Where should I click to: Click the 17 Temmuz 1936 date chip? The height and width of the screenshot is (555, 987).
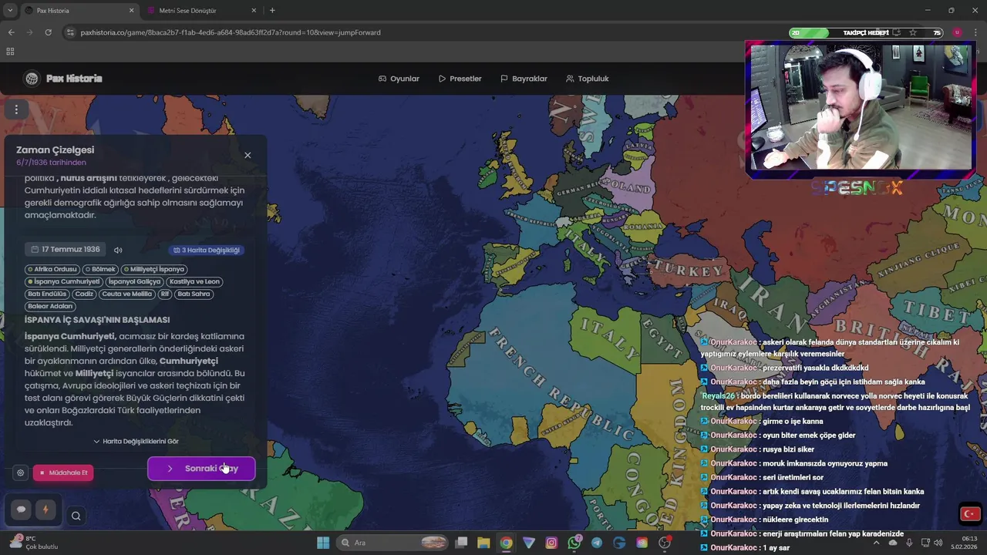pos(66,250)
